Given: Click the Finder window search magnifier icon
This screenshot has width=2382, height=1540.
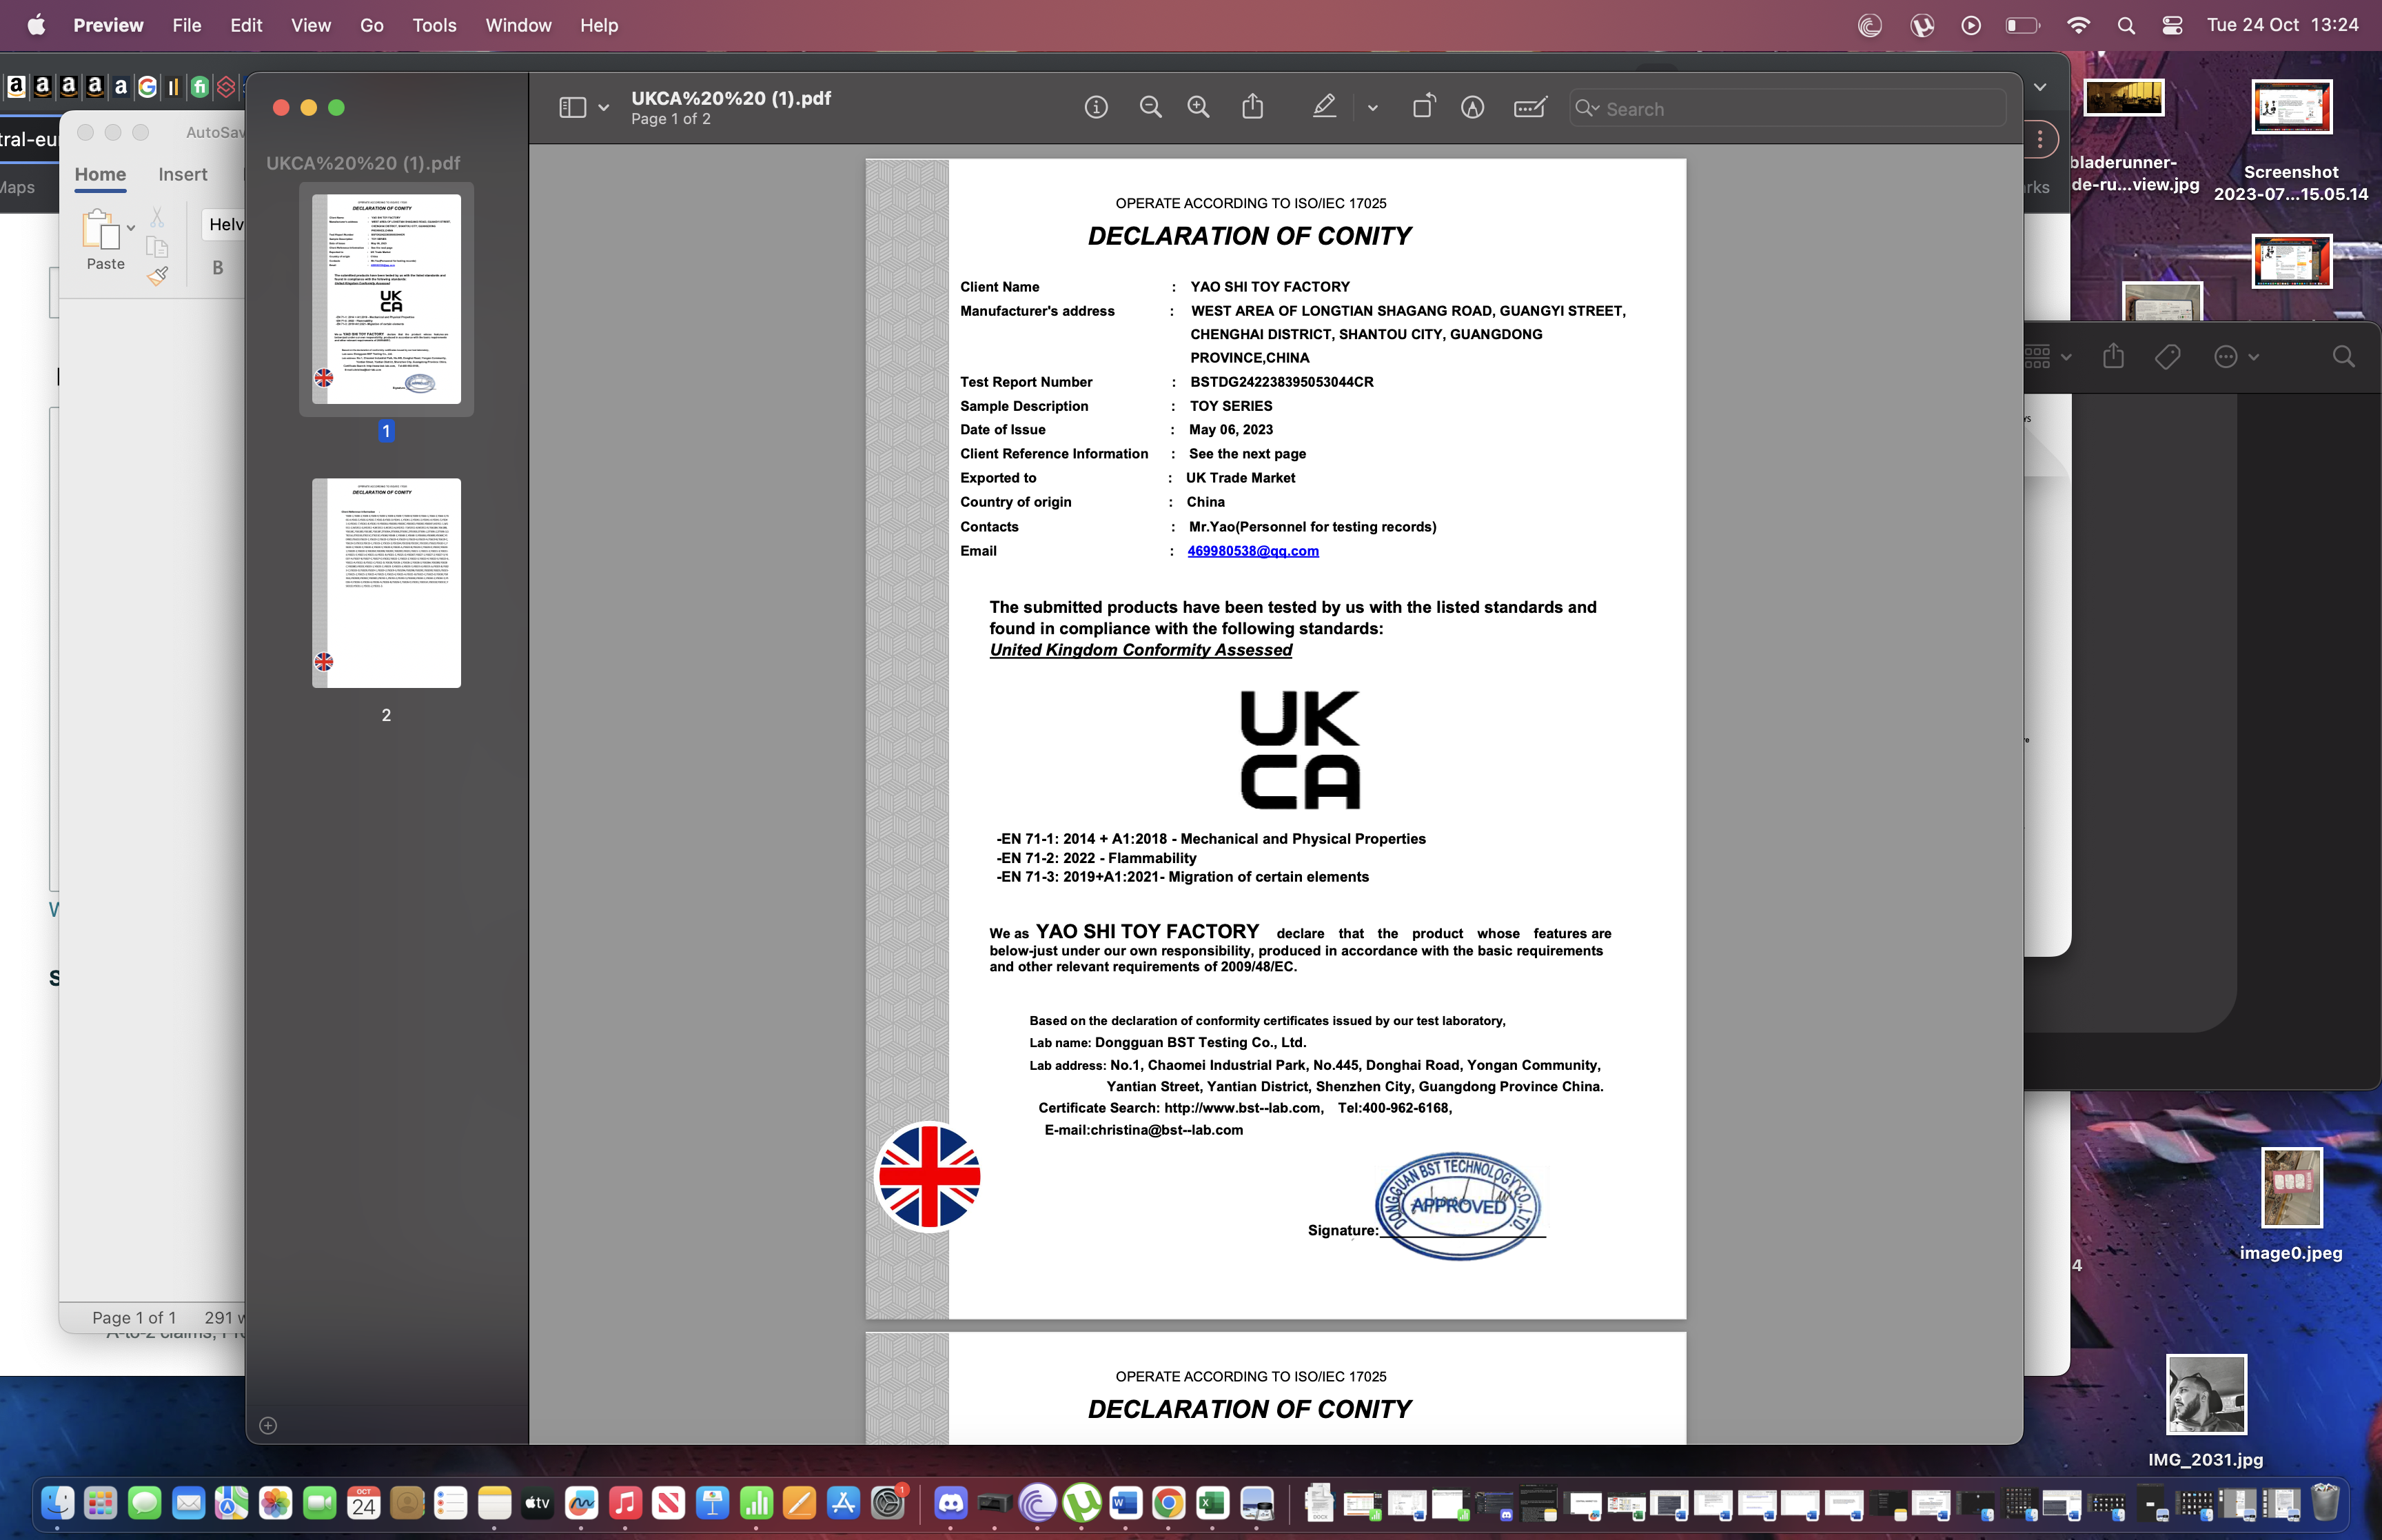Looking at the screenshot, I should click(x=2343, y=357).
